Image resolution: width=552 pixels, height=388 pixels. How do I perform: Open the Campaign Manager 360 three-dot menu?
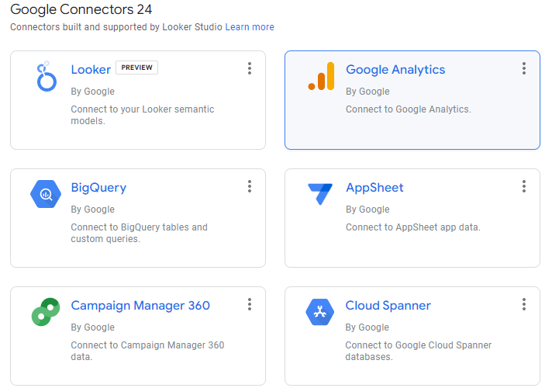click(250, 304)
